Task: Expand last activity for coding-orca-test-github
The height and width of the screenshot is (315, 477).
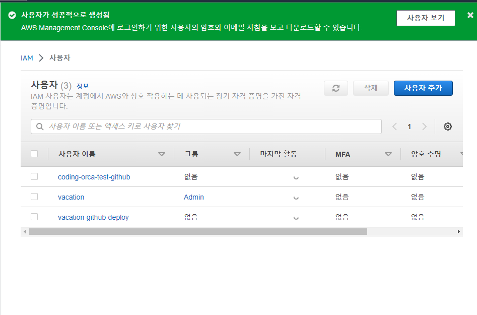Action: click(x=296, y=178)
